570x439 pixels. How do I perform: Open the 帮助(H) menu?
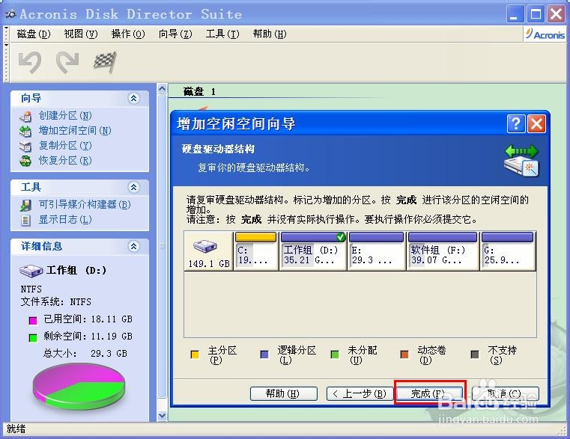pos(270,34)
